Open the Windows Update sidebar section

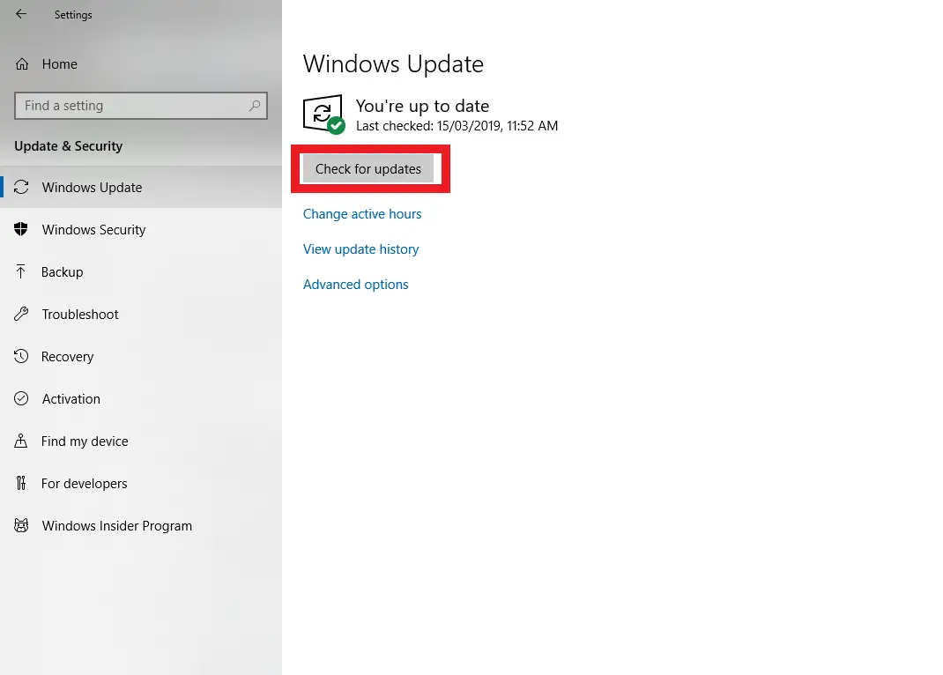tap(92, 187)
